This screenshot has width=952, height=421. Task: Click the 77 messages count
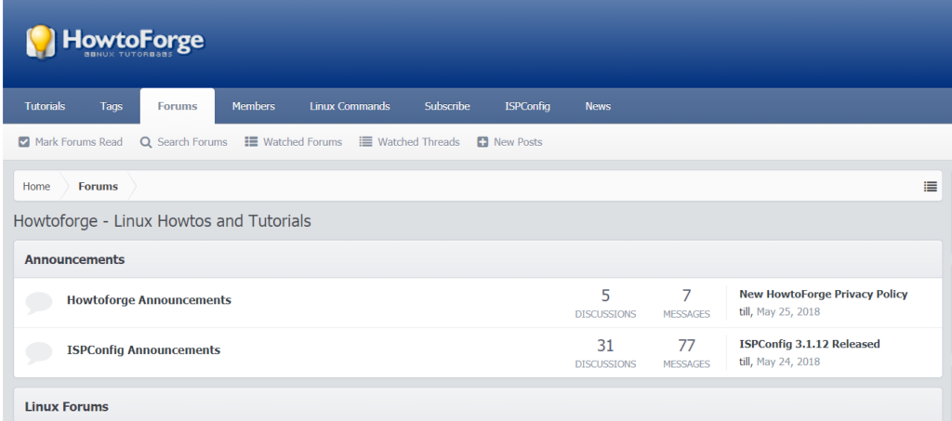[686, 345]
